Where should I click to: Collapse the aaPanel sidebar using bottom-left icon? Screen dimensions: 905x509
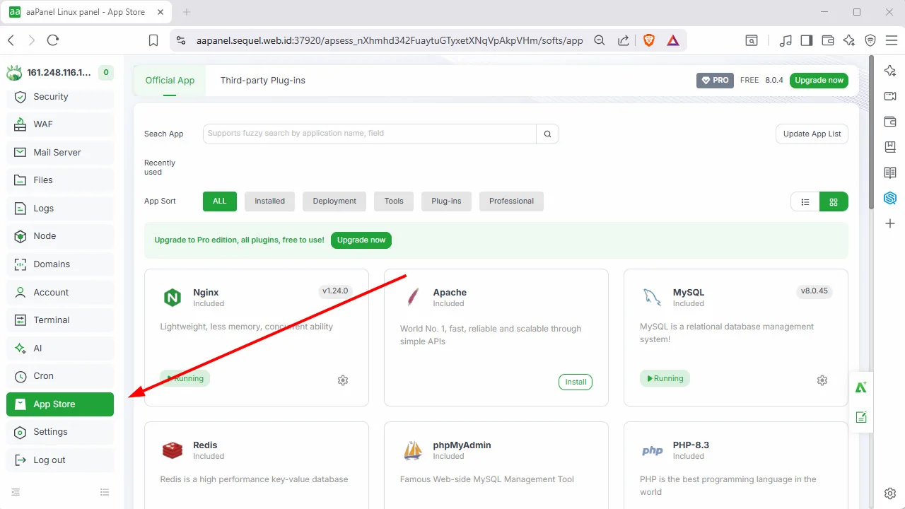pyautogui.click(x=16, y=492)
